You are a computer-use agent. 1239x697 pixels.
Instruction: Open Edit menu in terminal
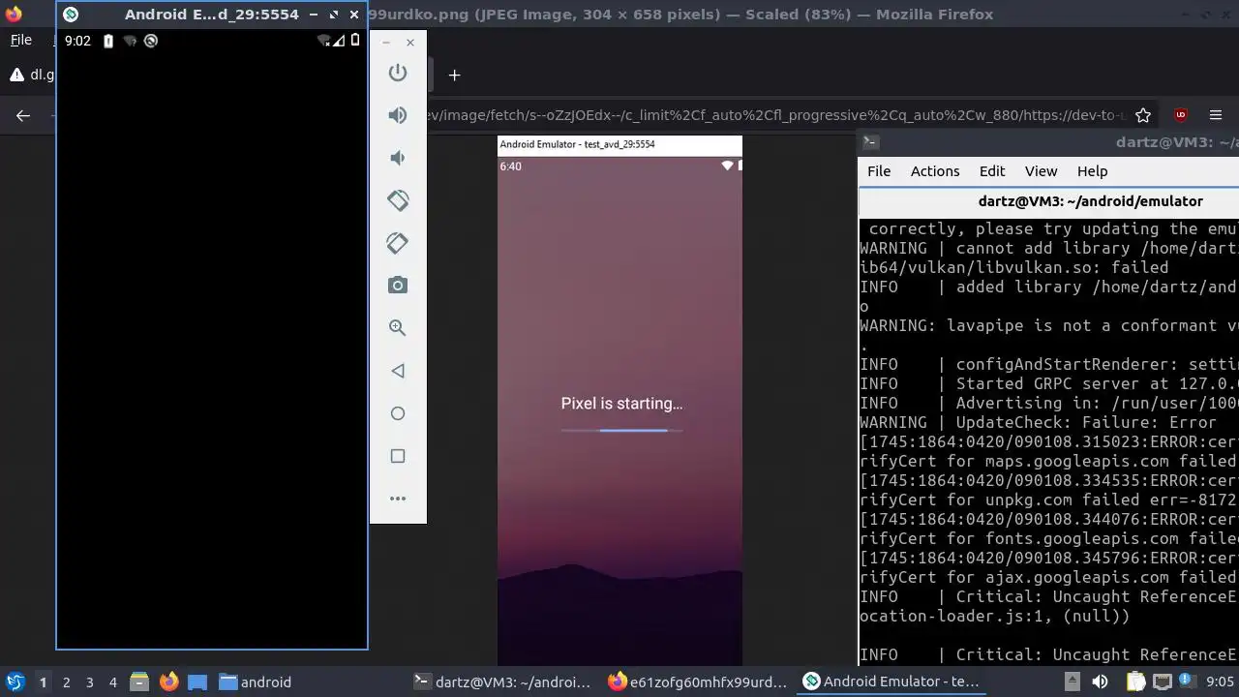(x=992, y=171)
